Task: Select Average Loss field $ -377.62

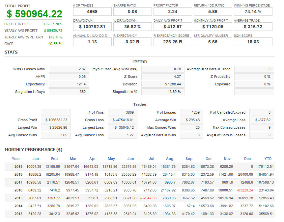Action: tap(262, 120)
